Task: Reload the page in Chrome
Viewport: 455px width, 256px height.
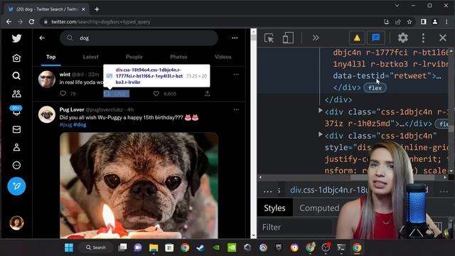Action: (x=31, y=22)
